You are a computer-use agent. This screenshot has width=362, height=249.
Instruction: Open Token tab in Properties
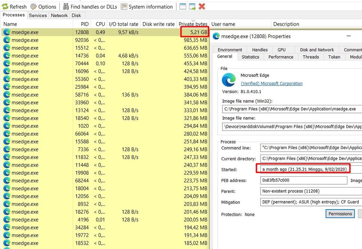click(334, 57)
